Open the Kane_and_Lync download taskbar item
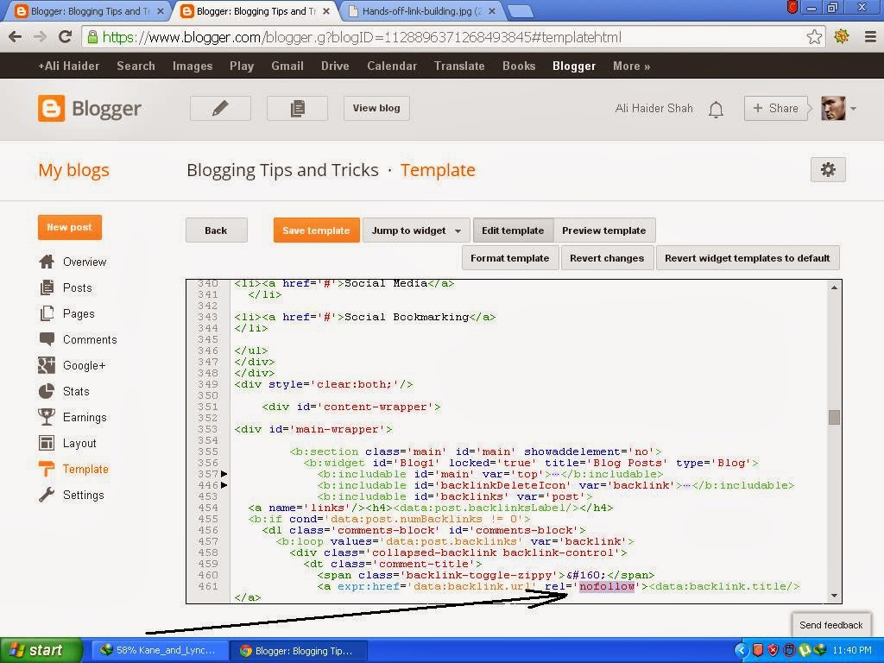Image resolution: width=884 pixels, height=663 pixels. (x=160, y=651)
